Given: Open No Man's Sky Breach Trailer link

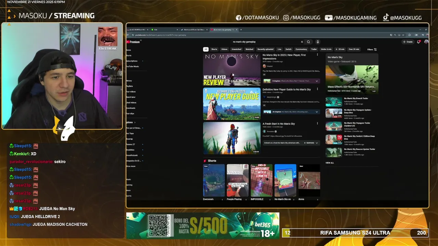Looking at the screenshot, I should coord(356,98).
